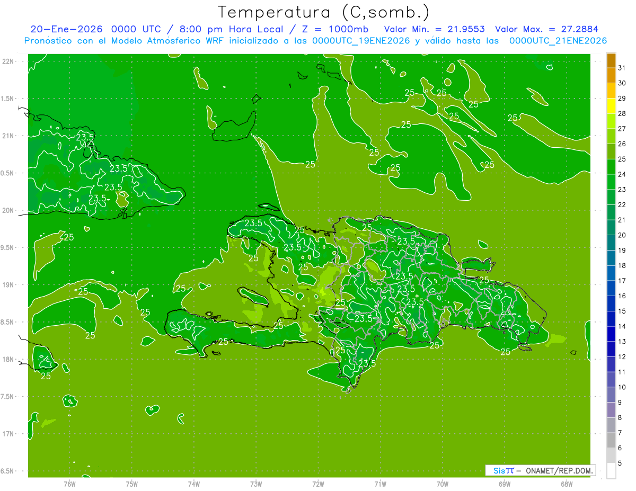Click the '72W' longitude axis label
Image resolution: width=636 pixels, height=491 pixels.
(x=318, y=484)
